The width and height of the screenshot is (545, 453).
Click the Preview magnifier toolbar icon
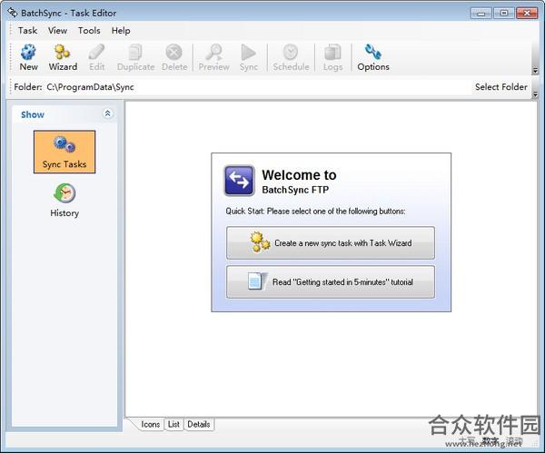[213, 57]
